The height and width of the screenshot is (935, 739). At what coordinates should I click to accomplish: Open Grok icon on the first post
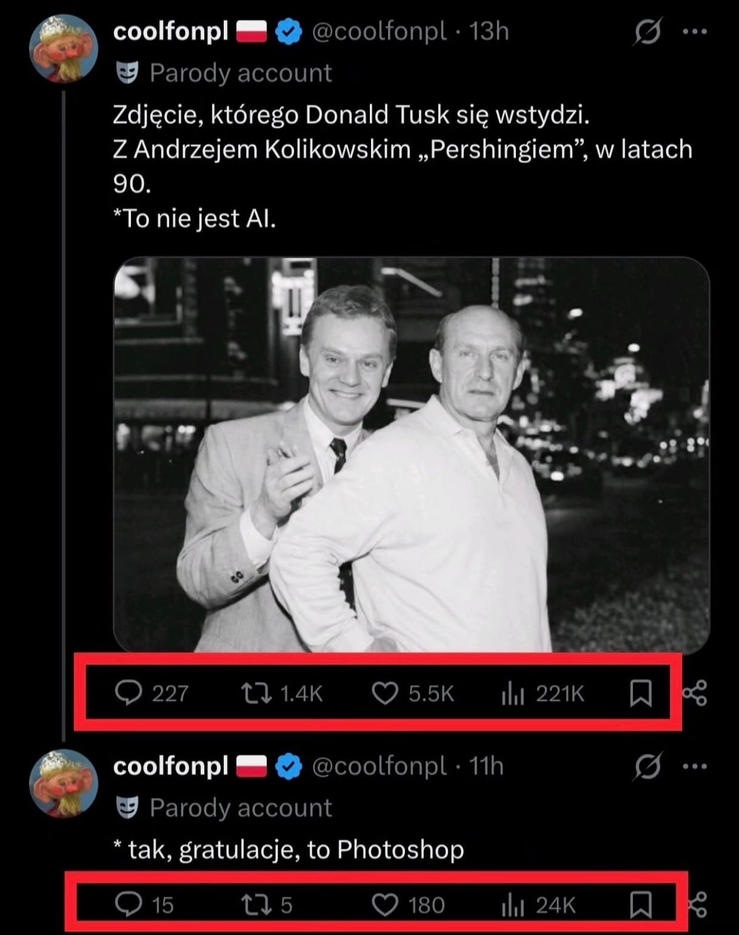click(x=647, y=31)
